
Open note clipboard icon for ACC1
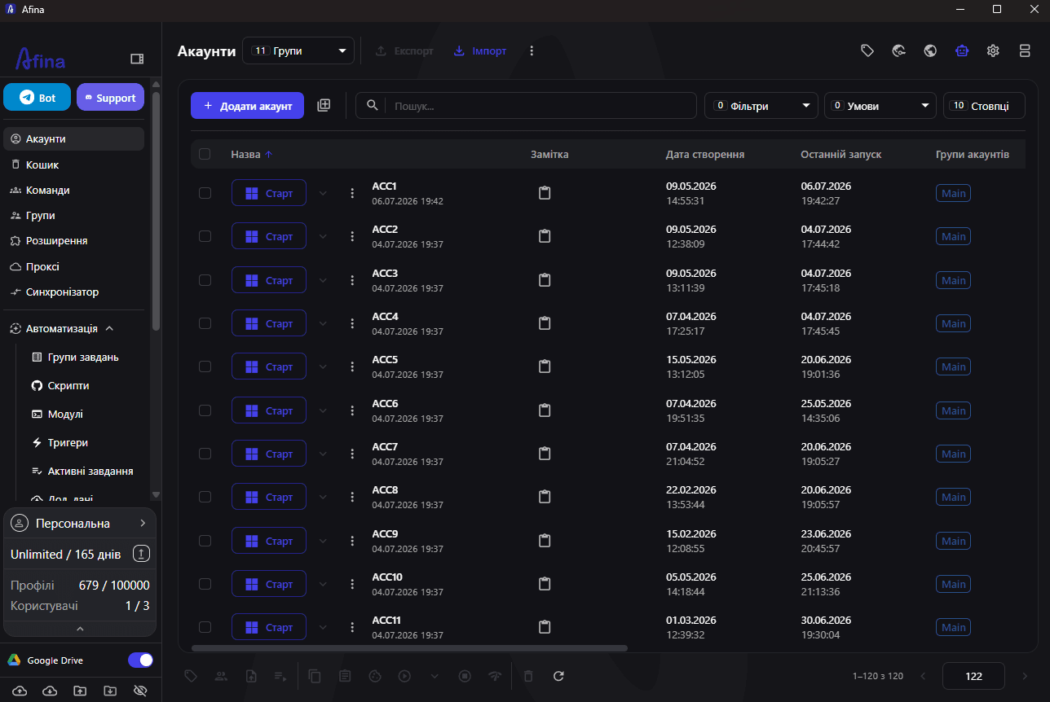(545, 193)
